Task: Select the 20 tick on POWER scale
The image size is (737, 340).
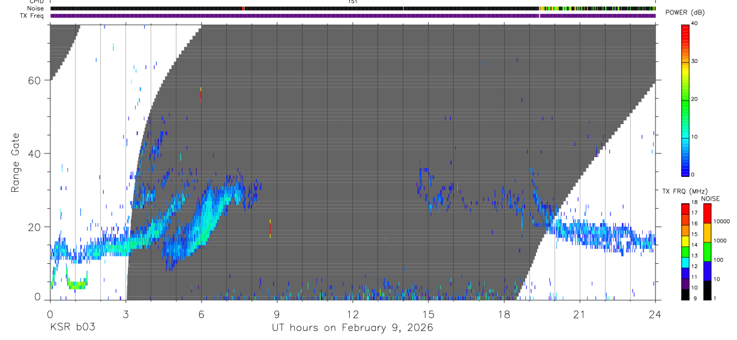Action: pos(695,100)
